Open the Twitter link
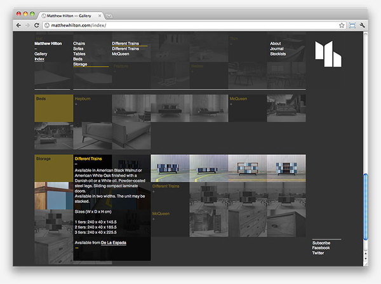 [x=318, y=253]
